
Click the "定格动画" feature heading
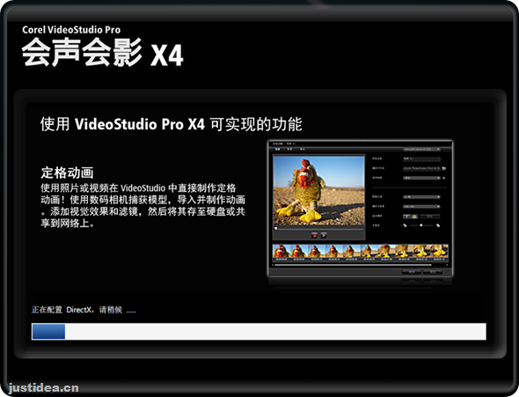point(67,173)
